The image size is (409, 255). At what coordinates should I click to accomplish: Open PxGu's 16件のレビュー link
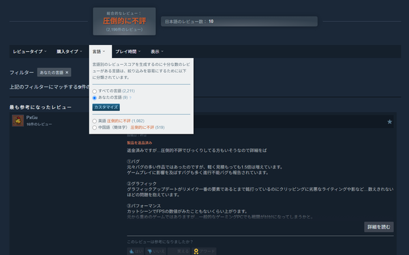tap(39, 124)
